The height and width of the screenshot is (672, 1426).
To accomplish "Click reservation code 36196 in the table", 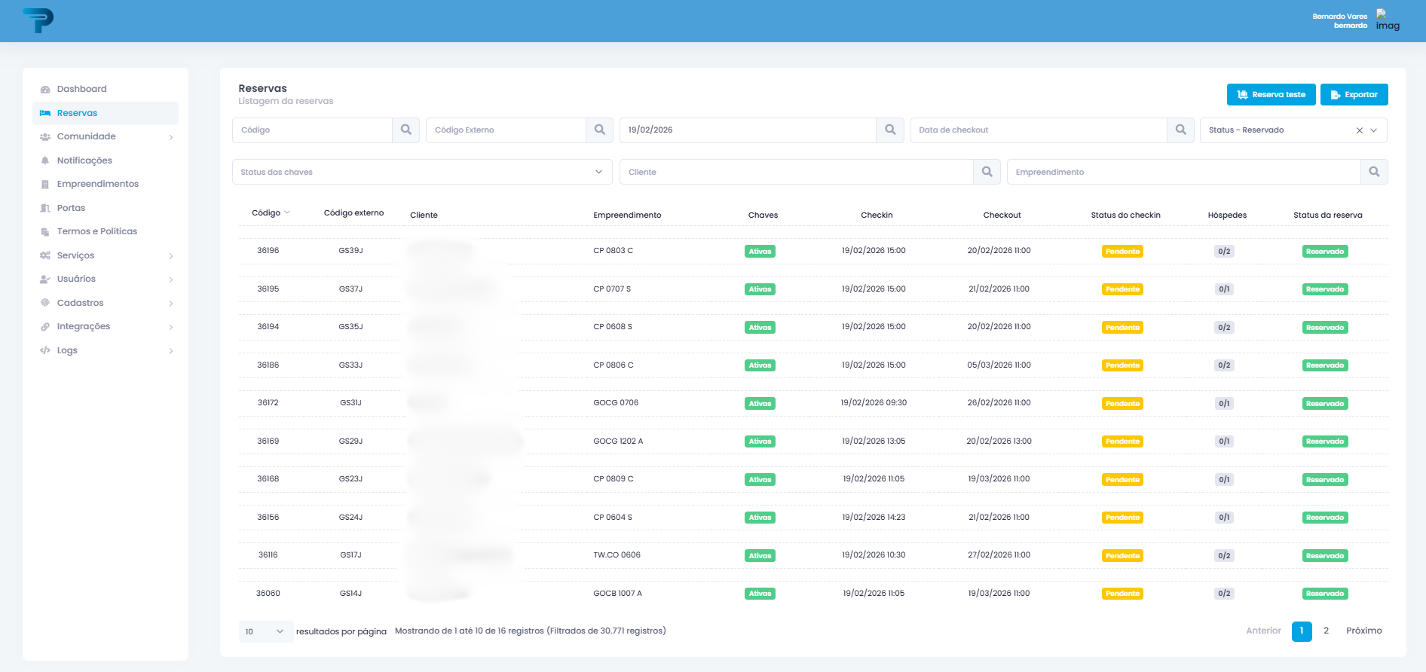I will [x=268, y=251].
